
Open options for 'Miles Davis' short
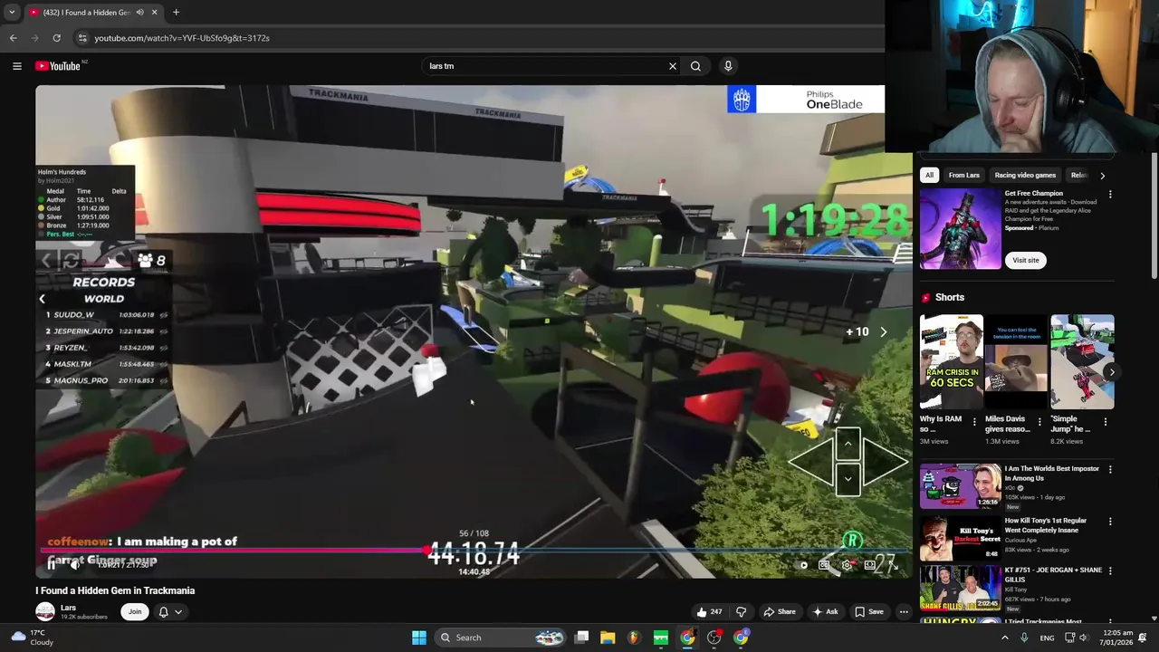(1039, 422)
